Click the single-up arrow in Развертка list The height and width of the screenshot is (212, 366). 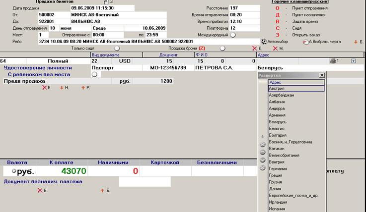click(263, 152)
